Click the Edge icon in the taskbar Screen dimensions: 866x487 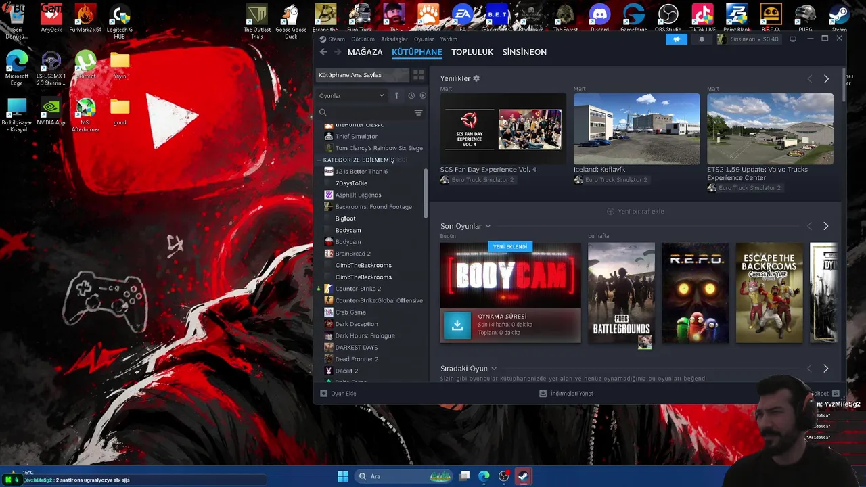[484, 476]
